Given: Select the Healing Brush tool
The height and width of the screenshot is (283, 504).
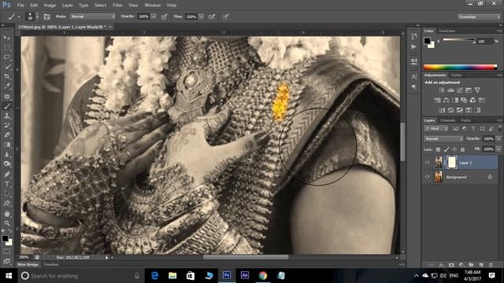Looking at the screenshot, I should (7, 96).
